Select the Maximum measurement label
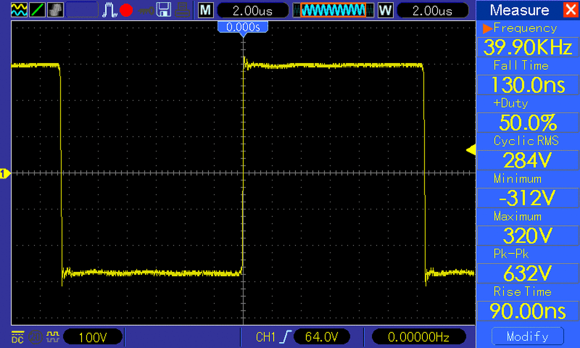 (517, 216)
